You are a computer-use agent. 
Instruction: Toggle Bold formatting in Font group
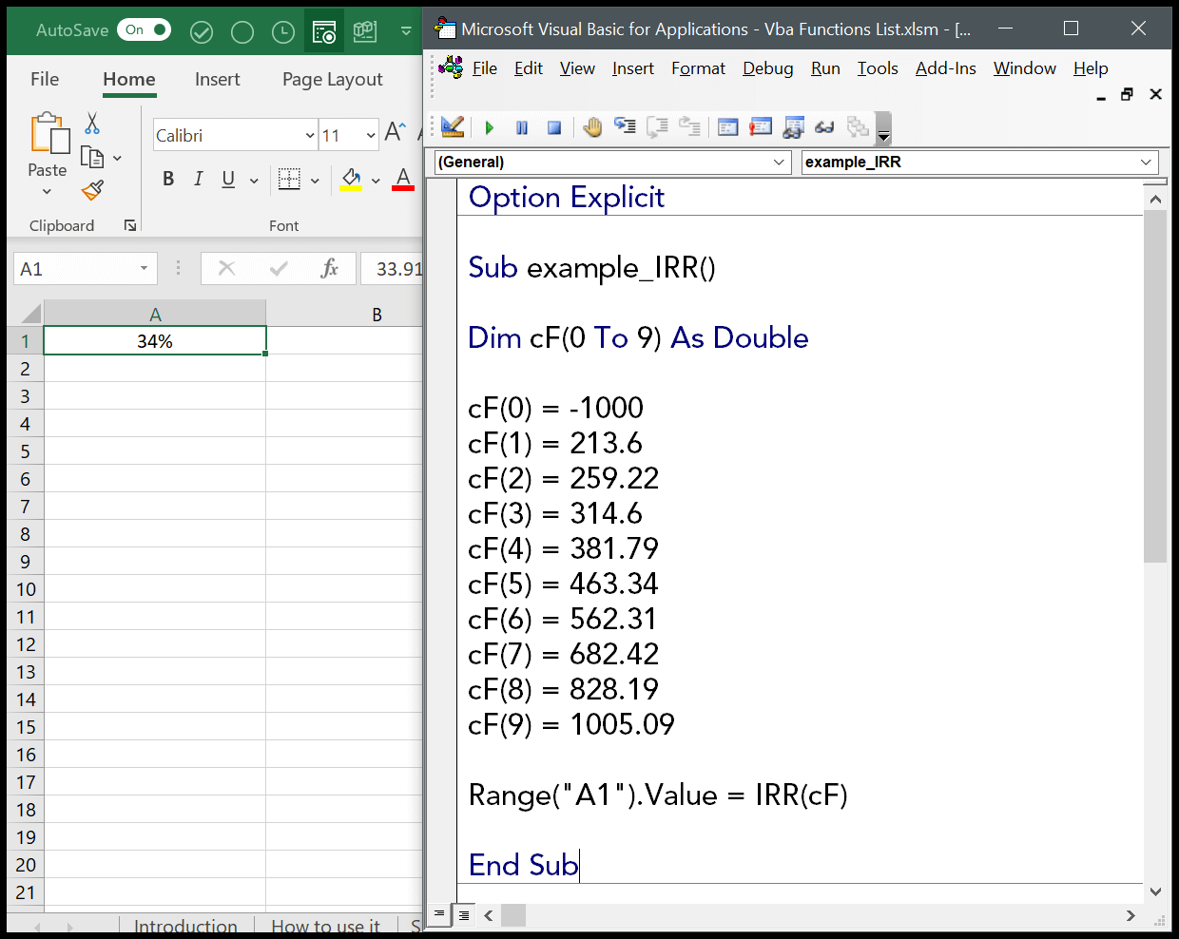tap(168, 179)
